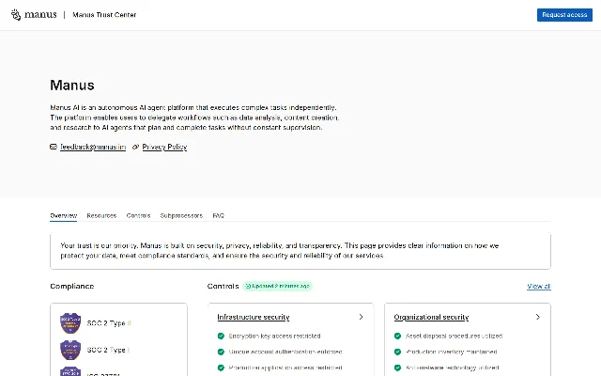This screenshot has height=376, width=601.
Task: Click the Controls section heading
Action: click(223, 286)
